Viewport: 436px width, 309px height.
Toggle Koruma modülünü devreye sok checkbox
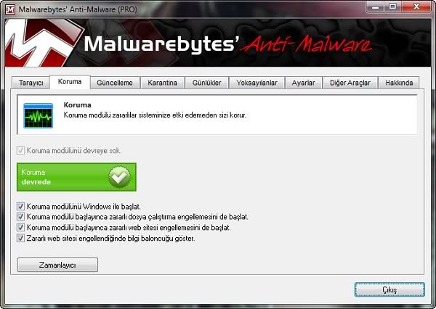pyautogui.click(x=21, y=151)
